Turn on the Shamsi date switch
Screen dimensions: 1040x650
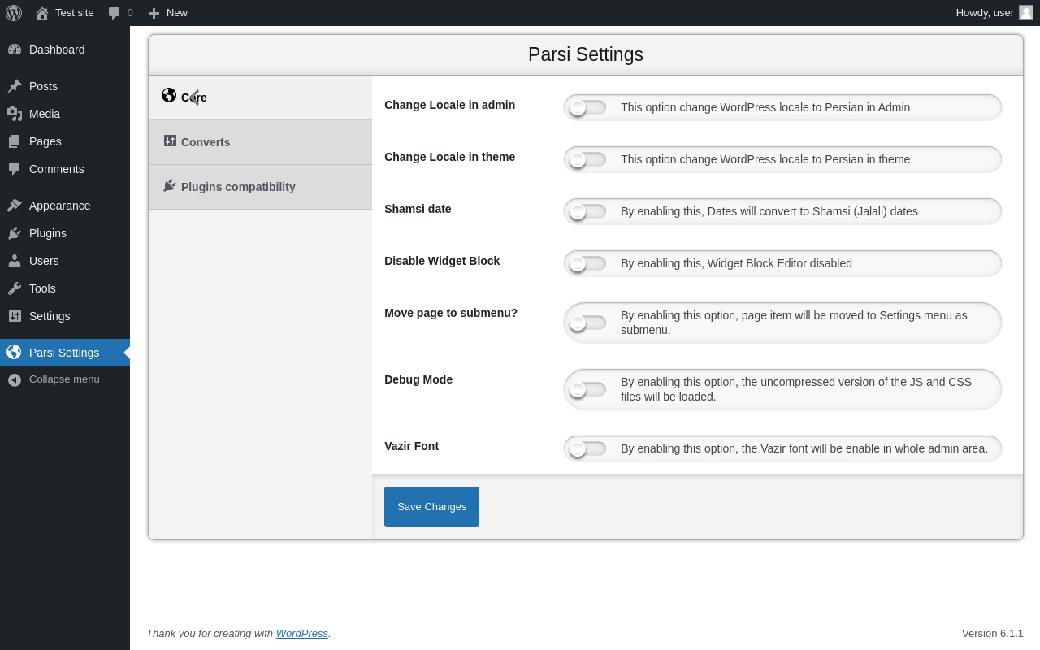587,211
